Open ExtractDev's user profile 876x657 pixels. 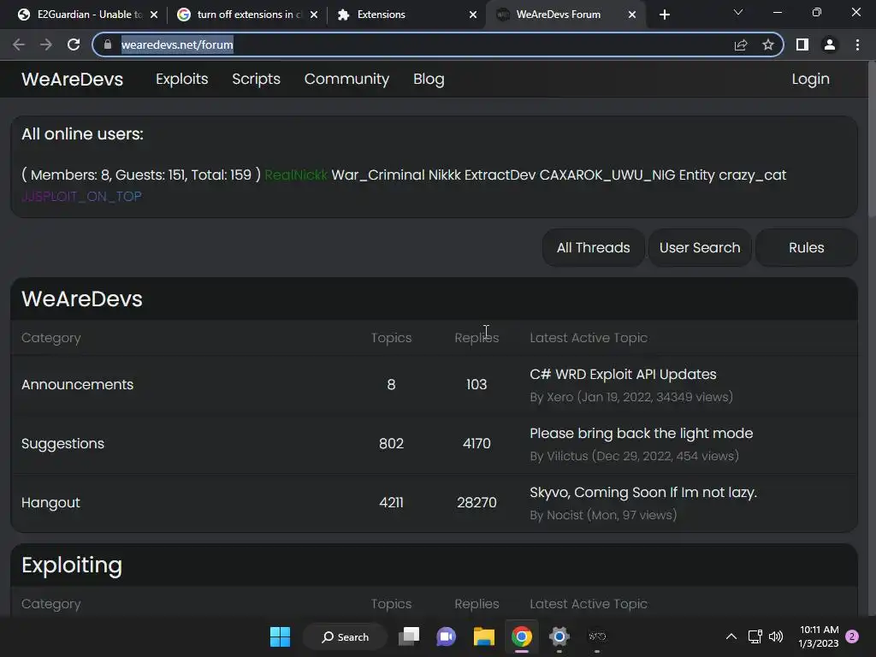(x=500, y=175)
